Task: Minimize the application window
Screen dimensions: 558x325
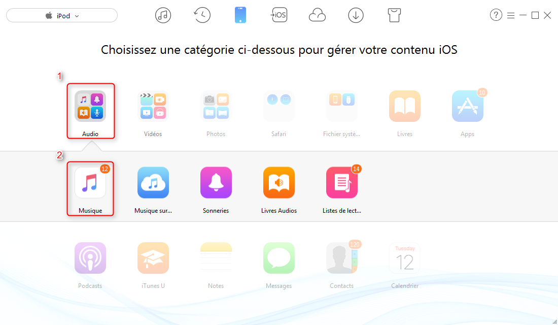Action: tap(523, 15)
